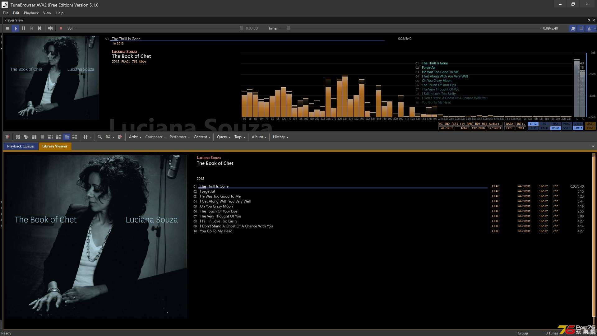
Task: Click the red reload database icon
Action: (120, 137)
